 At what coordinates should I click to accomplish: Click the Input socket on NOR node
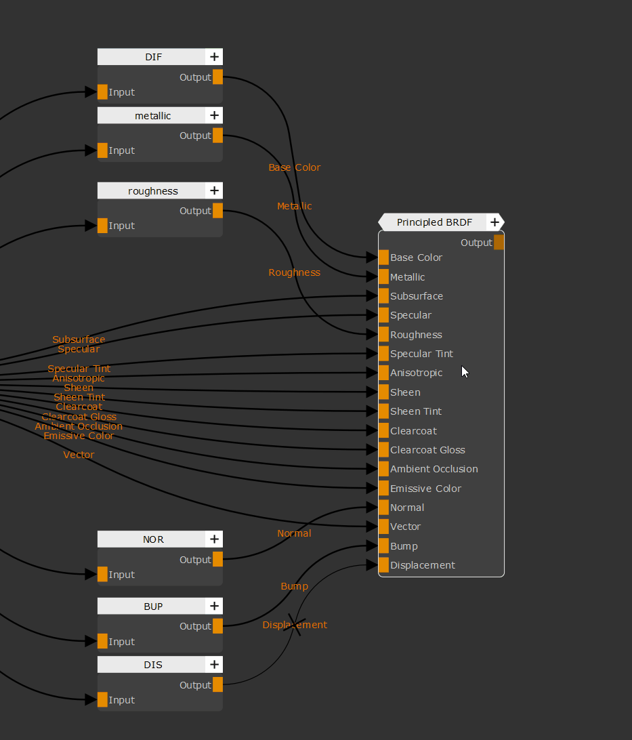pos(102,575)
